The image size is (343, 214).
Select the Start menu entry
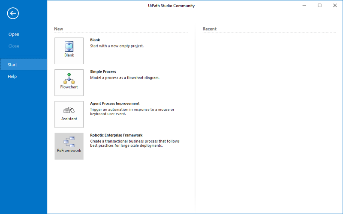[x=24, y=65]
